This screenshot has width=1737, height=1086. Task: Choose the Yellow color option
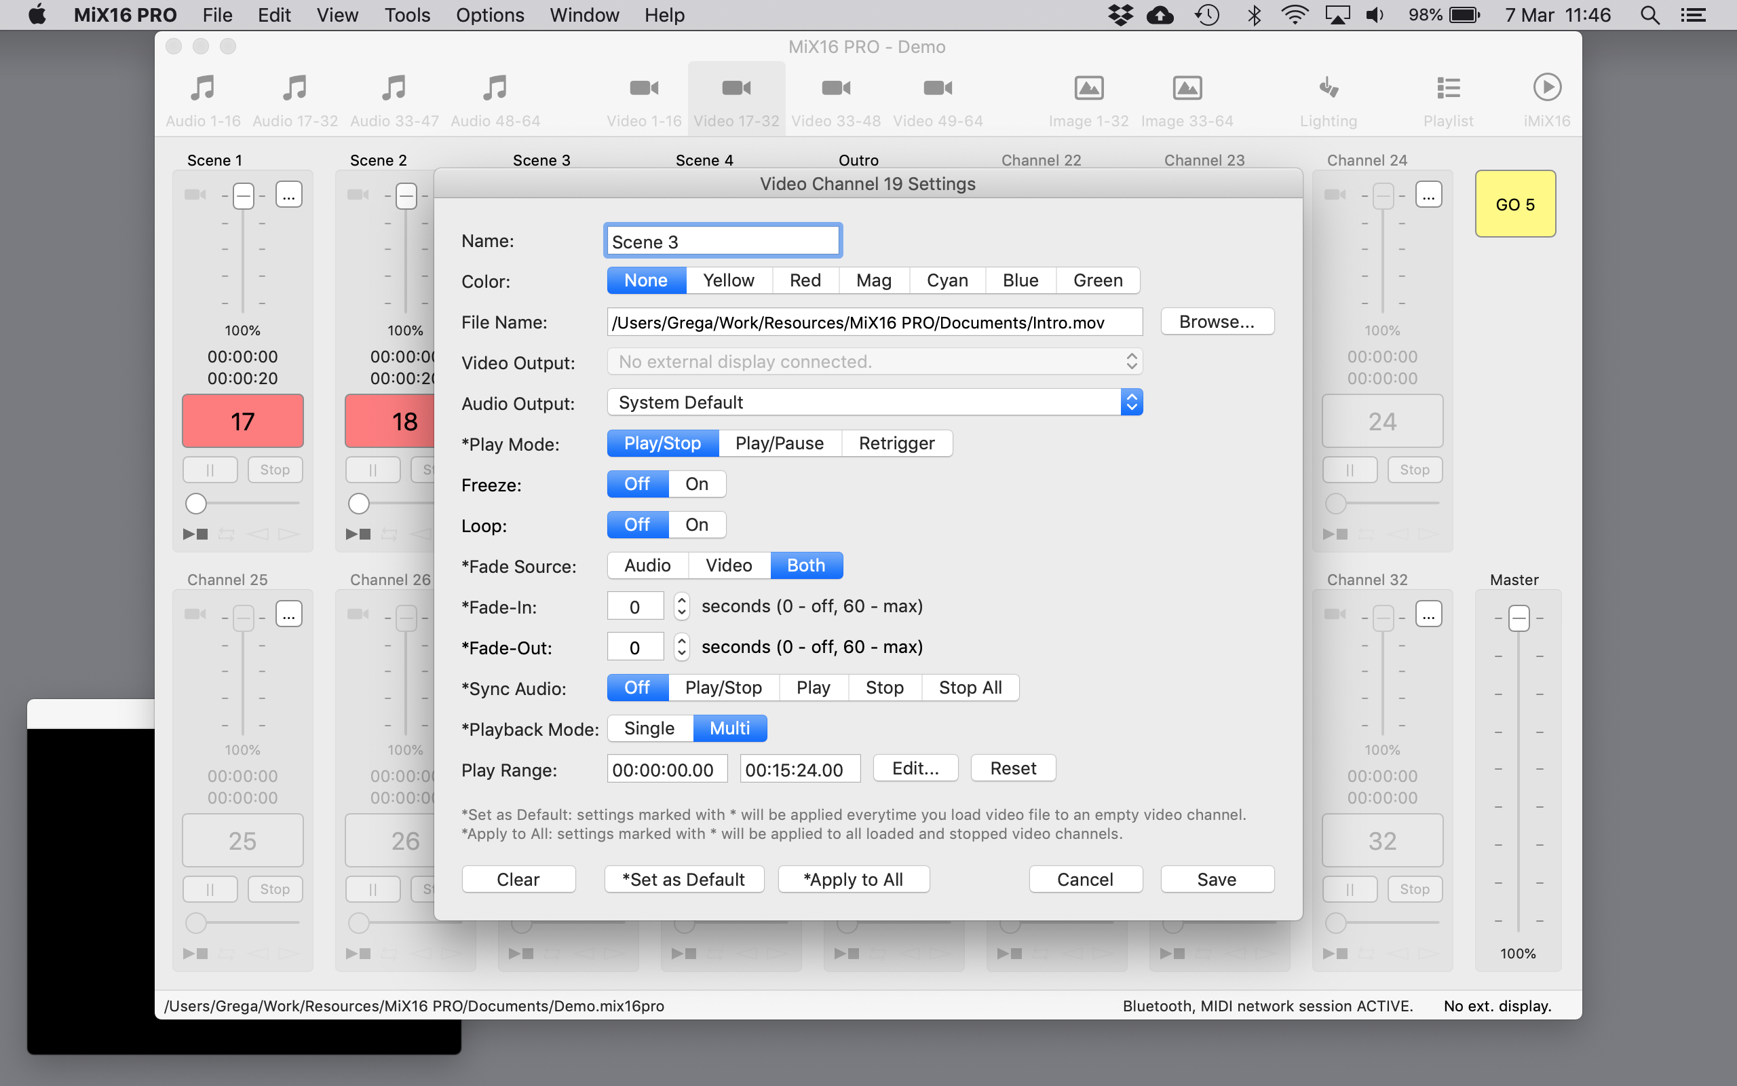coord(728,280)
